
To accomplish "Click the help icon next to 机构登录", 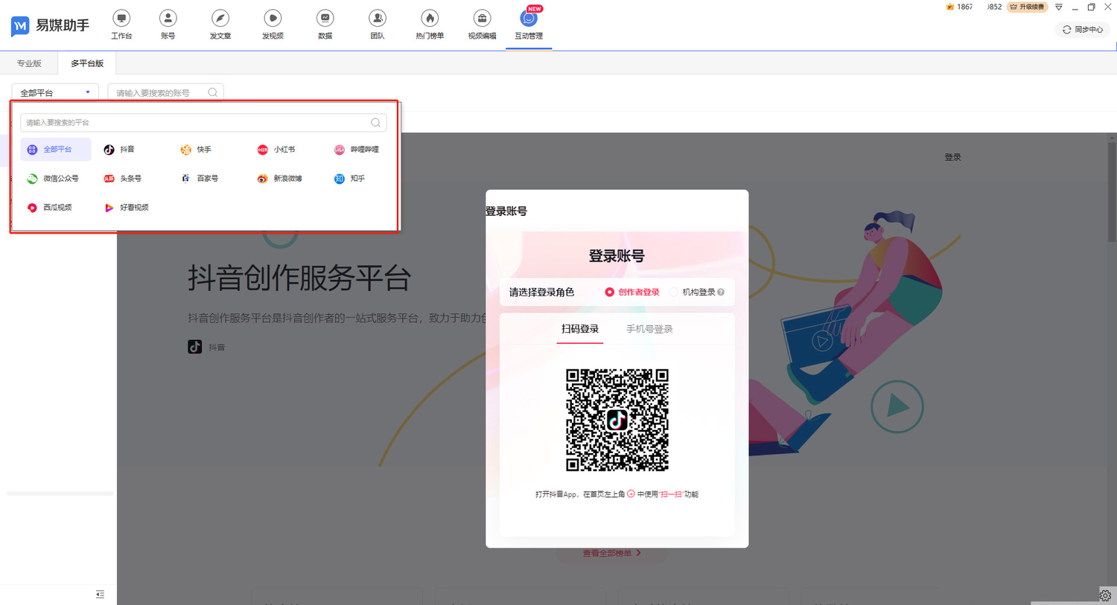I will point(721,292).
